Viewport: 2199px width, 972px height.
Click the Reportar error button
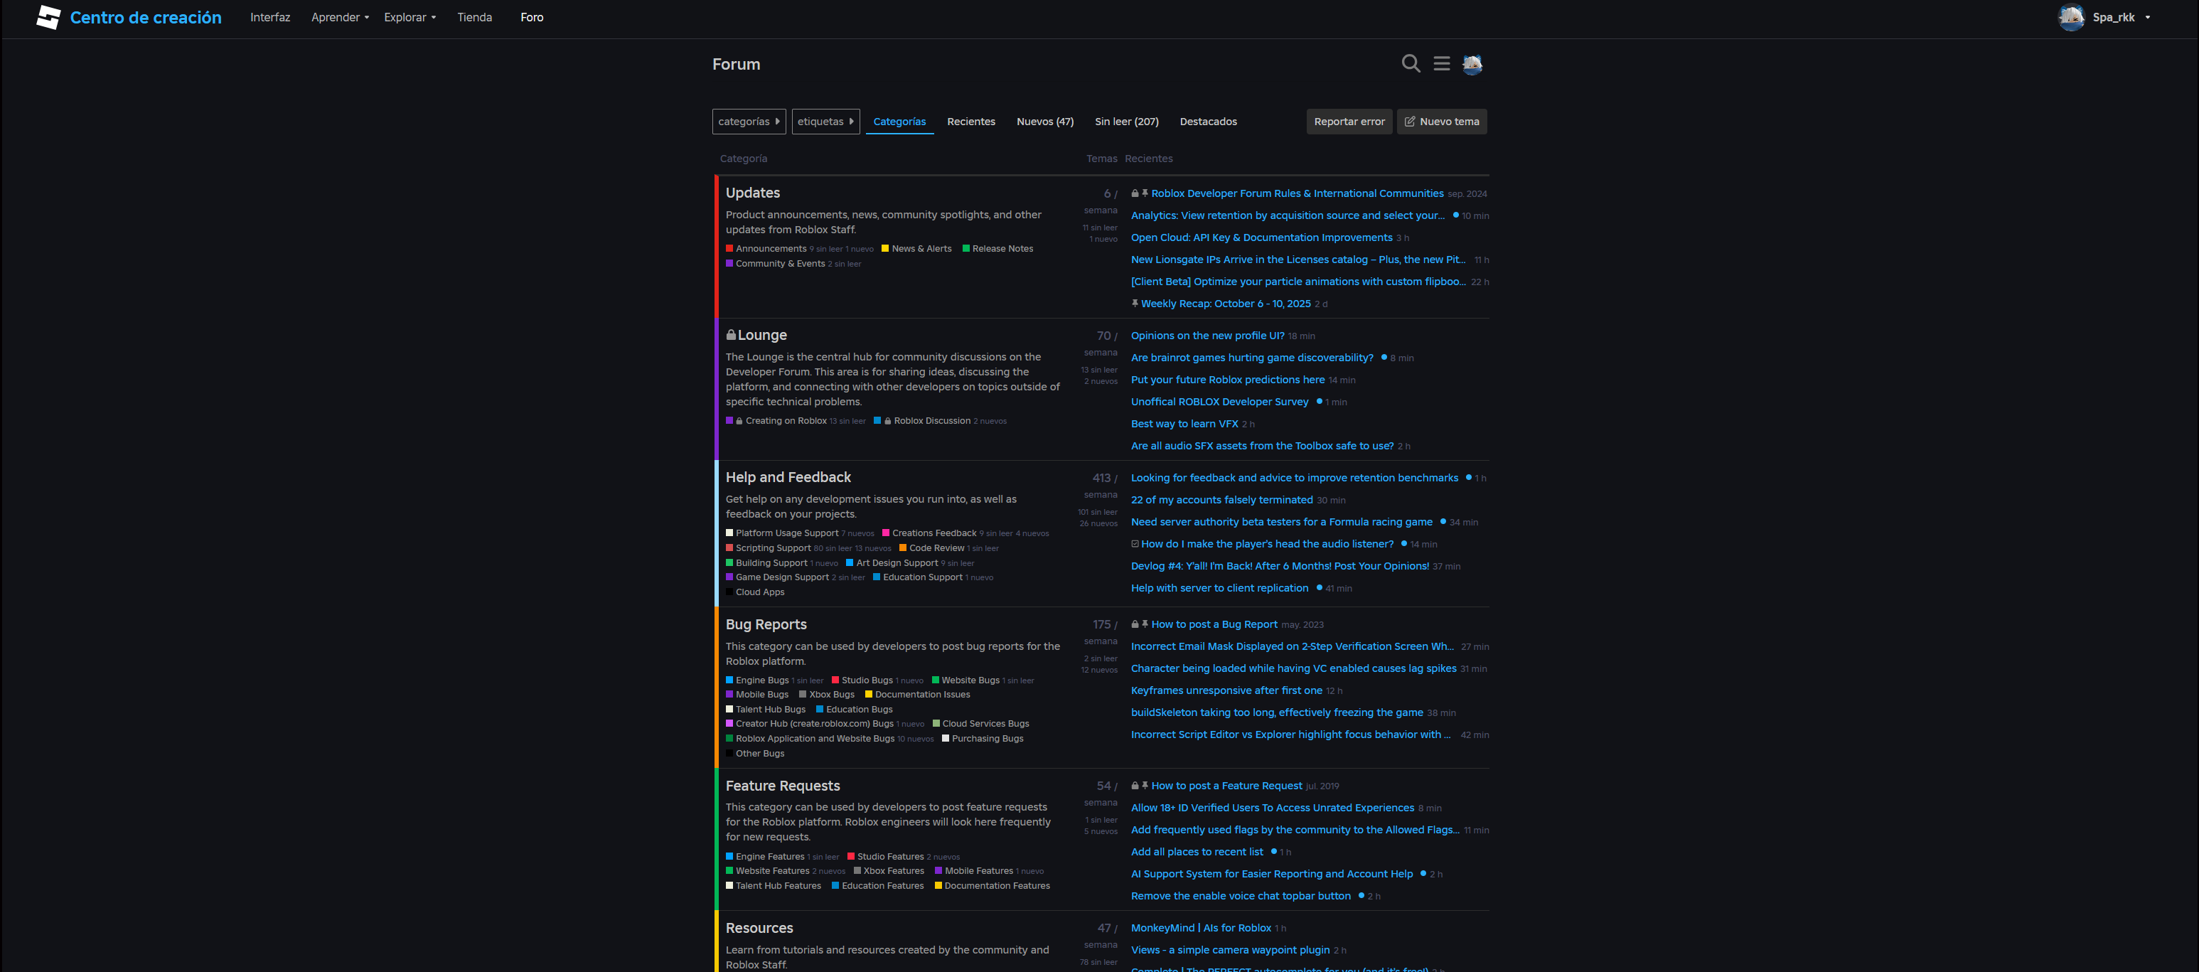click(x=1349, y=122)
